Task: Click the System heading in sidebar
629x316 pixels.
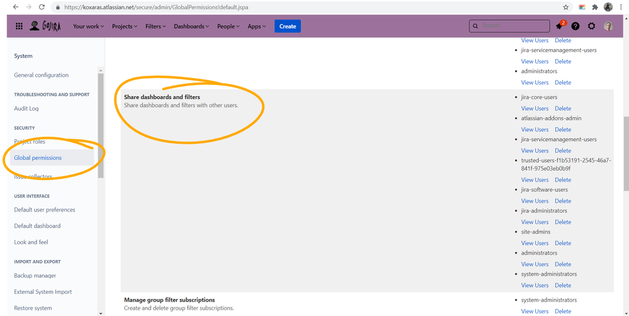Action: coord(23,56)
